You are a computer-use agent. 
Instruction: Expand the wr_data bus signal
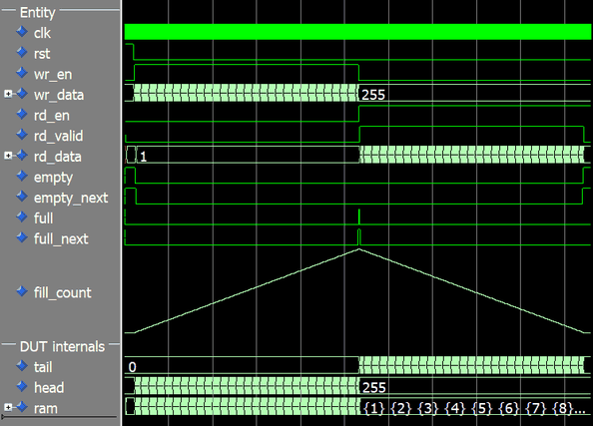coord(8,94)
